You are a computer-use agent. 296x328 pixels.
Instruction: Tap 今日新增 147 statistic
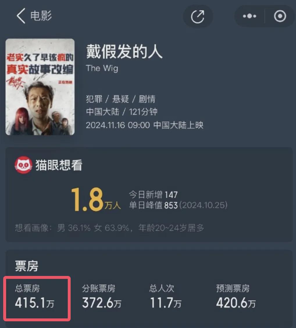(x=153, y=195)
